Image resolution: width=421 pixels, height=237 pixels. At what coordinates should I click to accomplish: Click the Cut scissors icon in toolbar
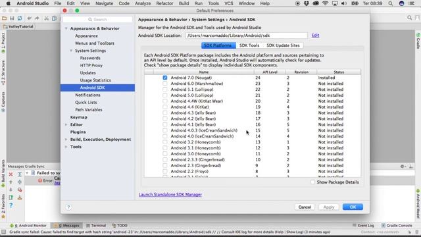(x=47, y=18)
